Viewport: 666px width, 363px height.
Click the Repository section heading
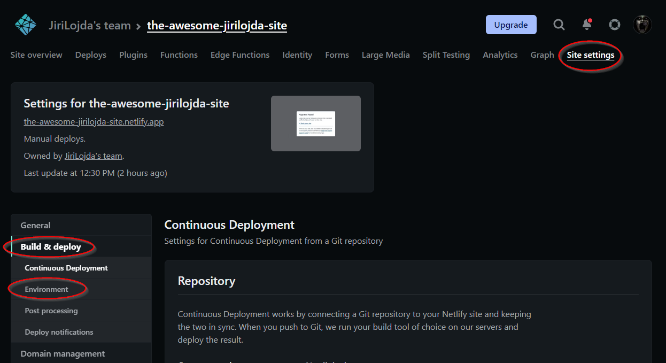(206, 281)
